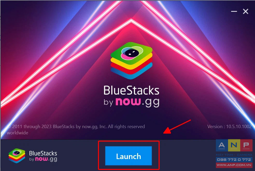Click the yellow "N" tile of ANP watermark
Viewport: 255px width, 171px height.
click(x=234, y=145)
